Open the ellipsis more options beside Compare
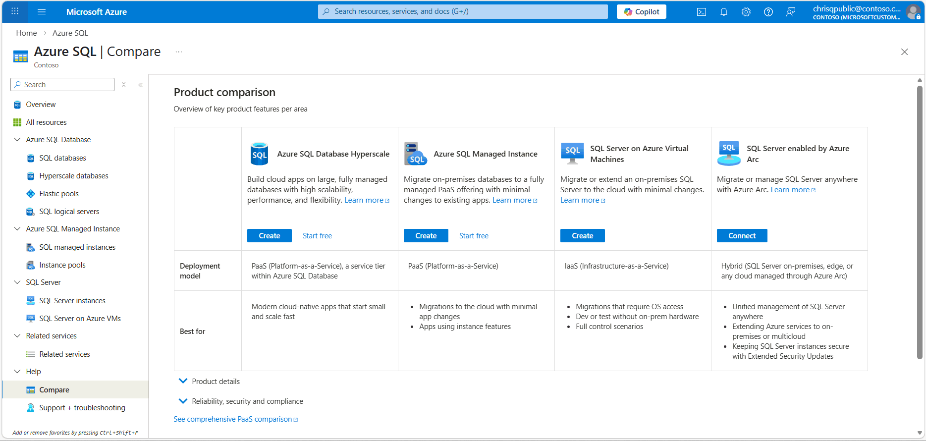 tap(179, 52)
